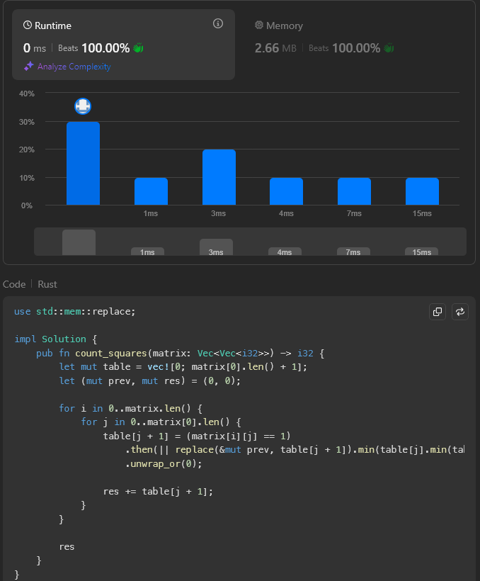The width and height of the screenshot is (480, 581).
Task: Click the Runtime clock icon
Action: point(28,26)
